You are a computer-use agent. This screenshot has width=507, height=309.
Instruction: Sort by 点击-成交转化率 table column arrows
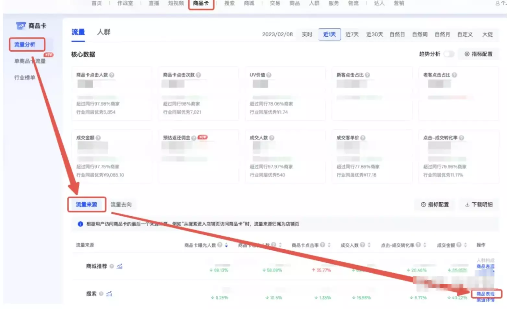425,245
